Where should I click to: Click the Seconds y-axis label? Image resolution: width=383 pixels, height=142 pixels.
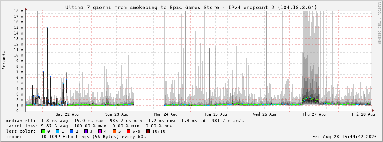4,60
